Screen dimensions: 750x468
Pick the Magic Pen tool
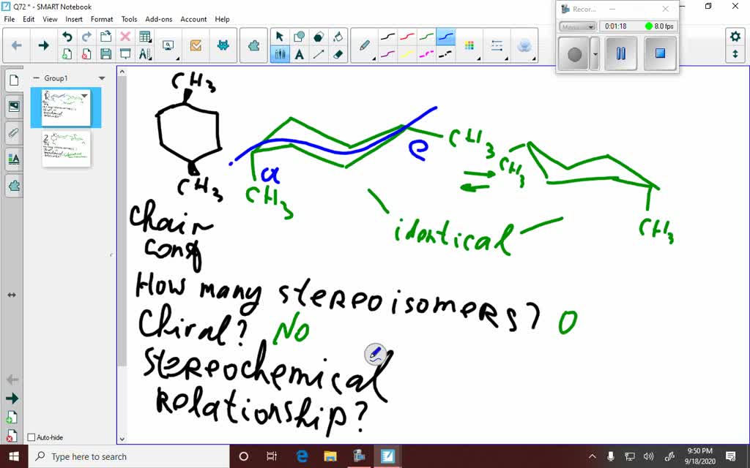tap(524, 45)
